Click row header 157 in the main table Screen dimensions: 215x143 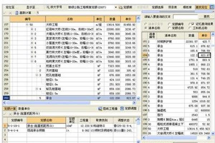pos(6,25)
